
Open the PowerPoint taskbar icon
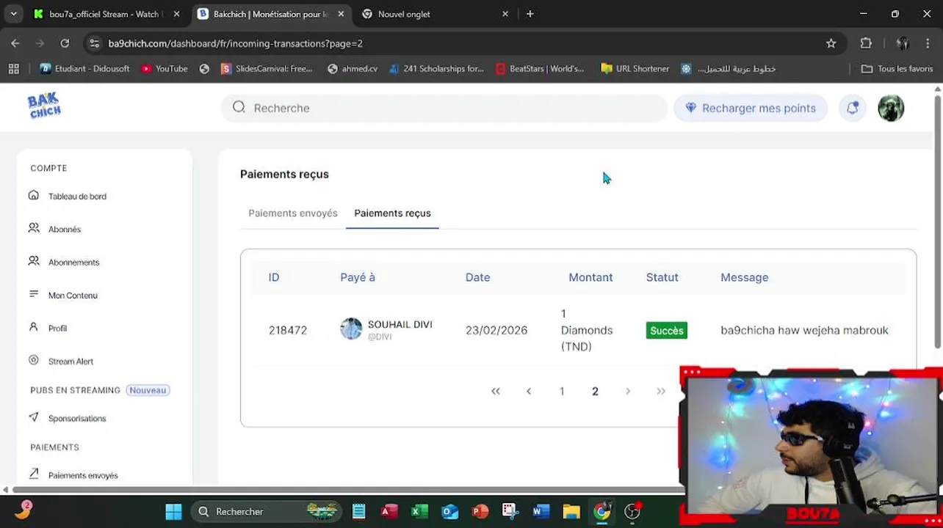tap(480, 511)
